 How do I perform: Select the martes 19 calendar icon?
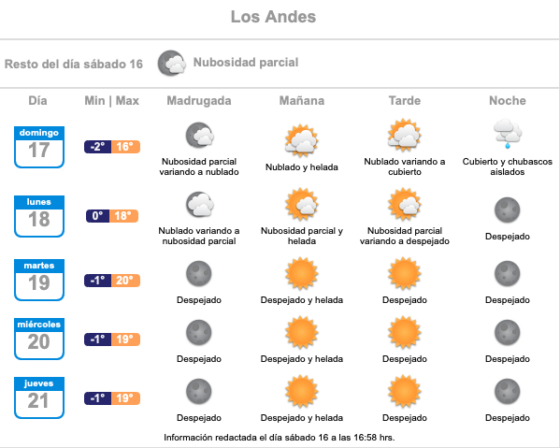39,280
